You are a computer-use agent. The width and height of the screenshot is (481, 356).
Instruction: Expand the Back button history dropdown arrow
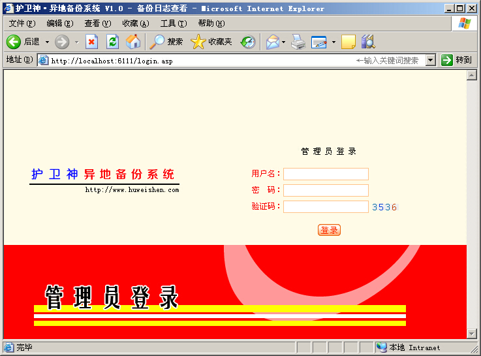(x=47, y=42)
